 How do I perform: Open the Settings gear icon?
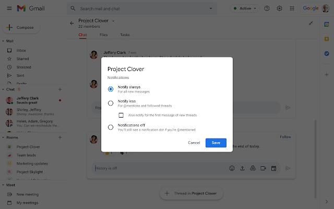(279, 8)
